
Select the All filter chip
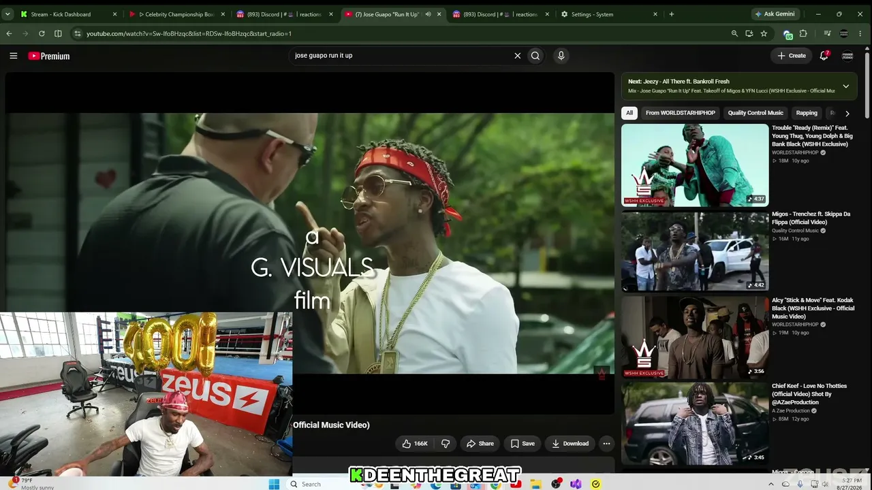click(629, 113)
